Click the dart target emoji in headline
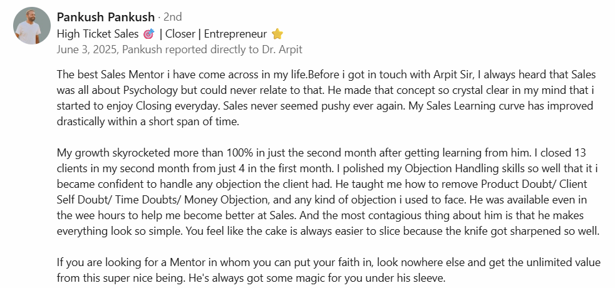This screenshot has height=288, width=615. (148, 34)
